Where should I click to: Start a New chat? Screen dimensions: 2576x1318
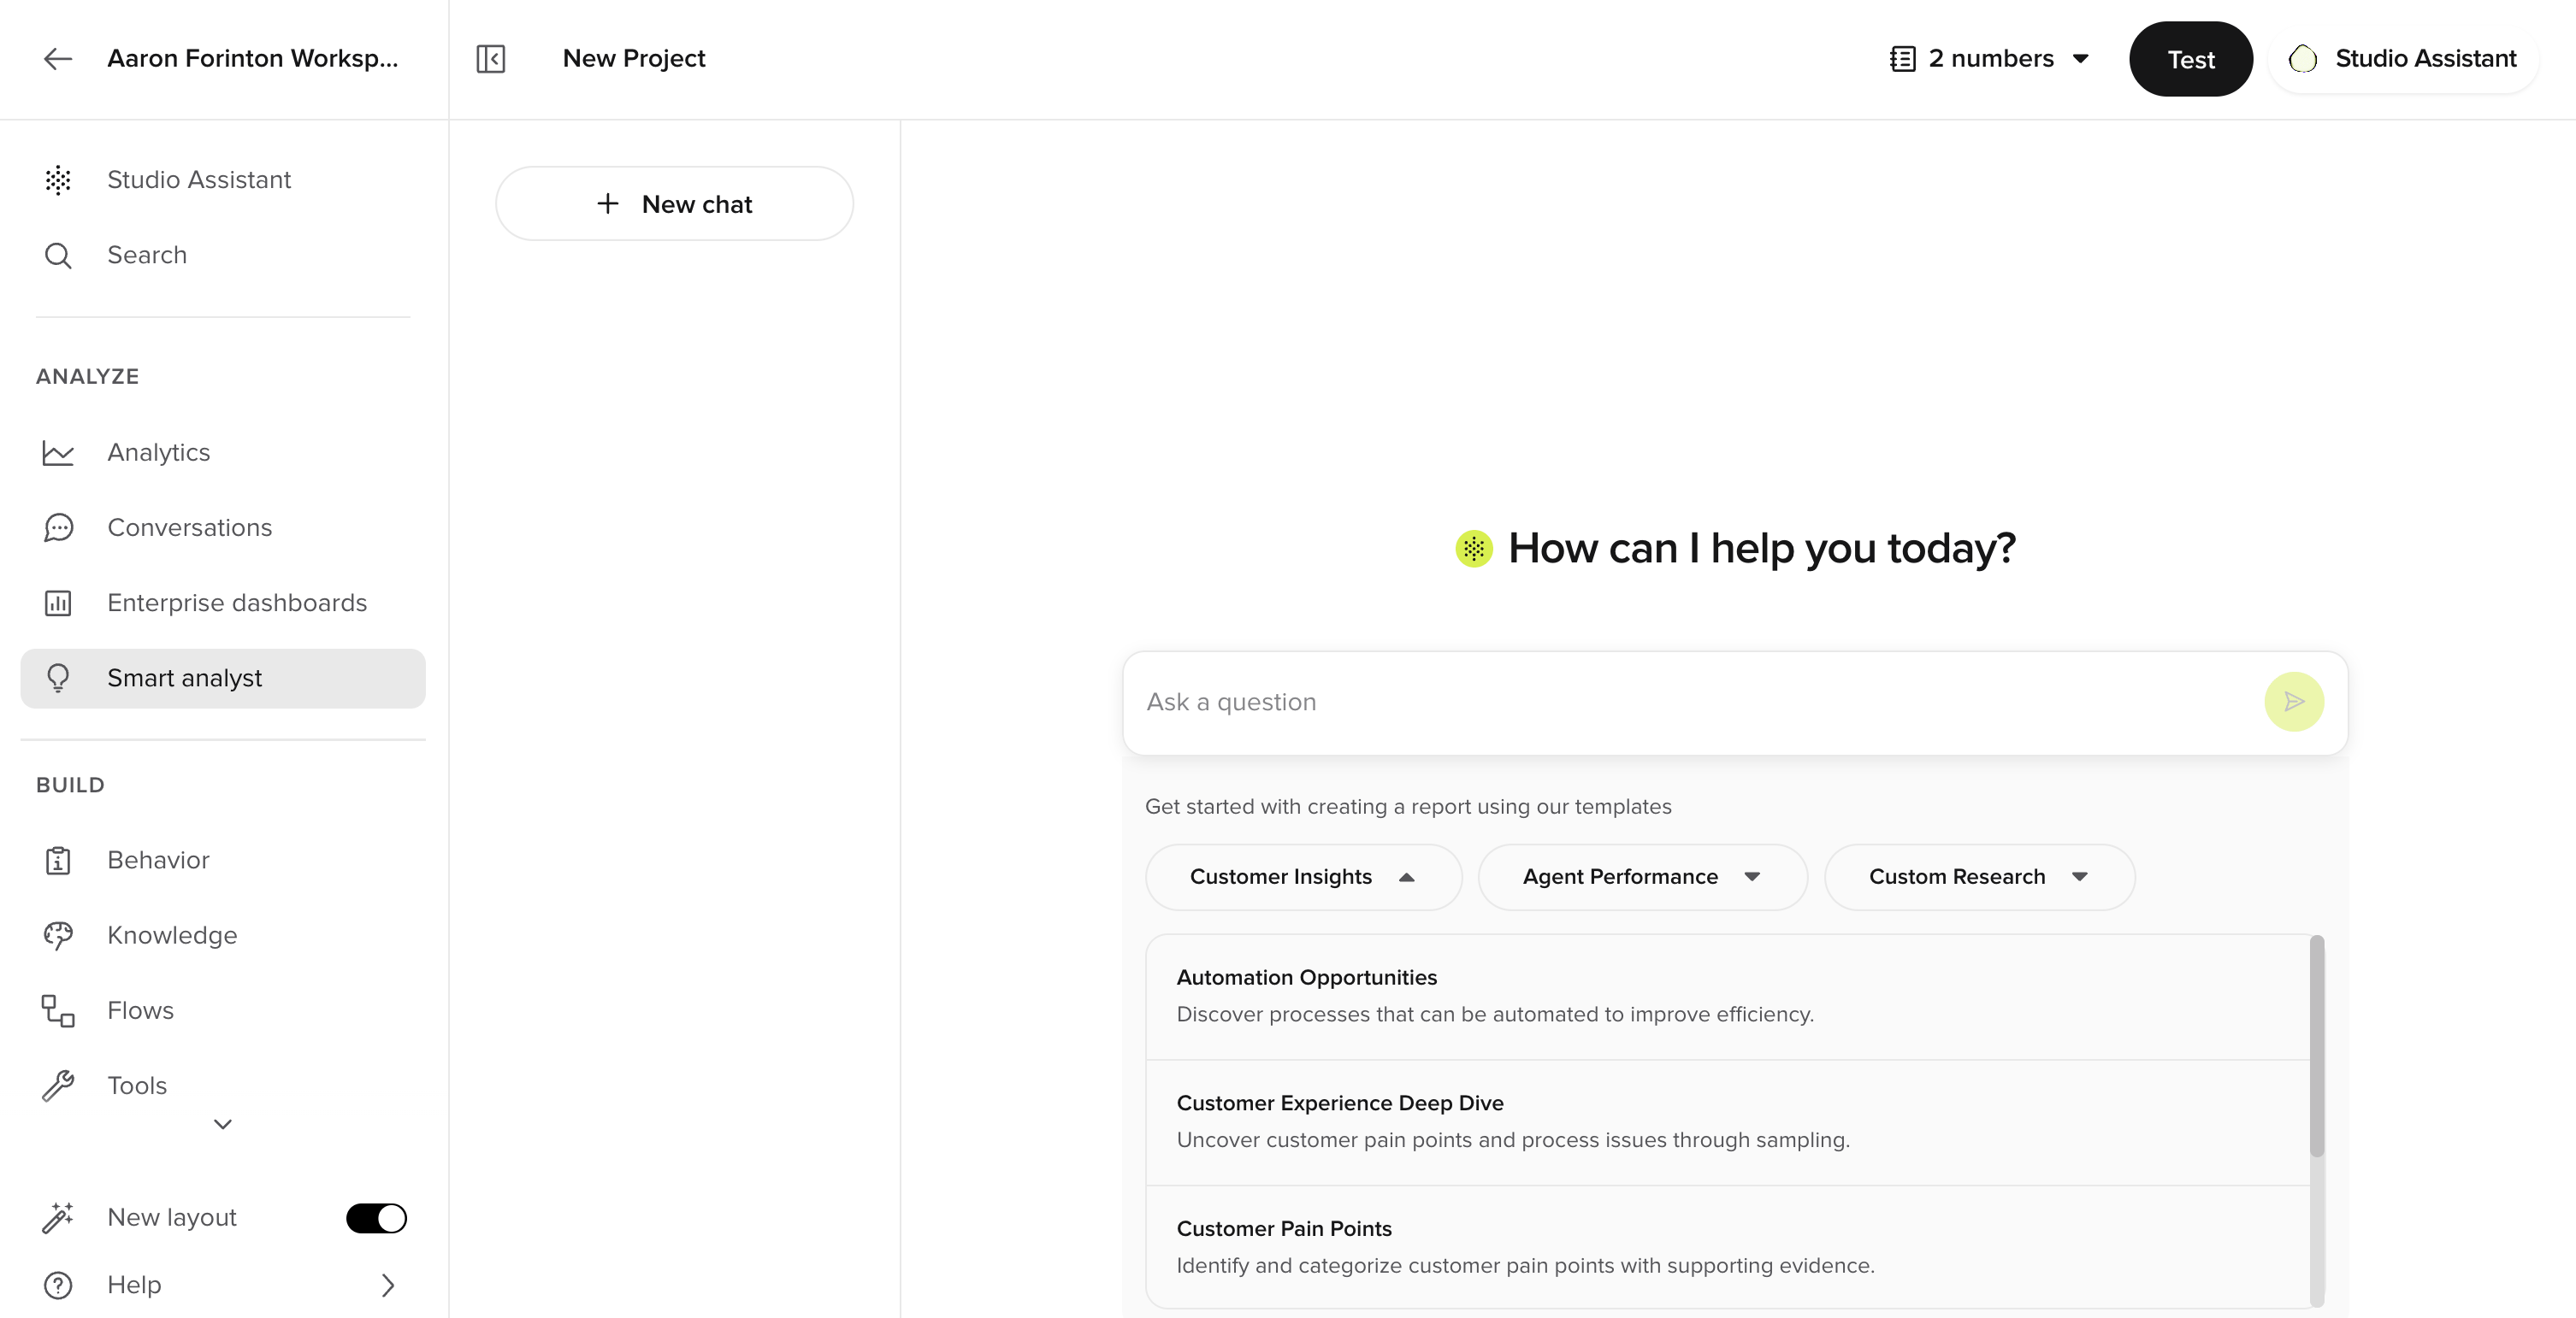point(674,203)
